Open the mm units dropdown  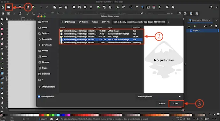[170, 14]
